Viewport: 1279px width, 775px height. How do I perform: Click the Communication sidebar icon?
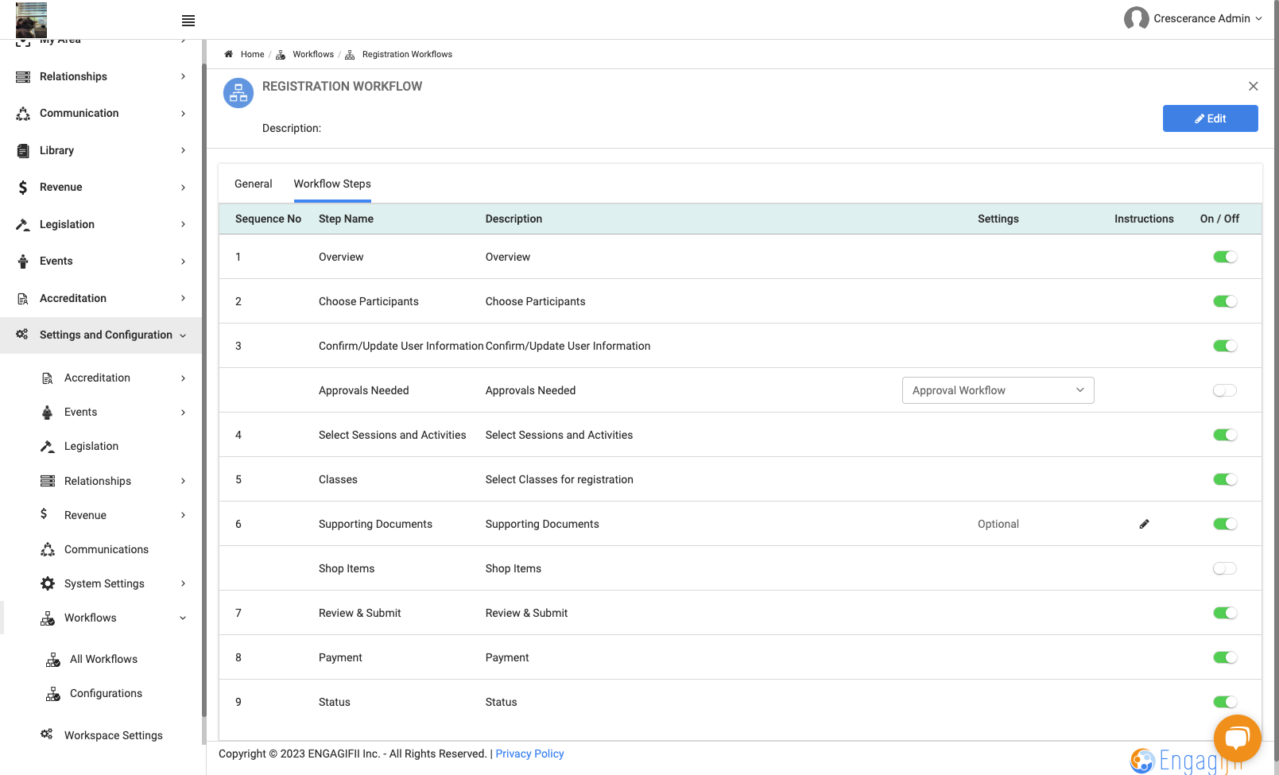coord(23,114)
